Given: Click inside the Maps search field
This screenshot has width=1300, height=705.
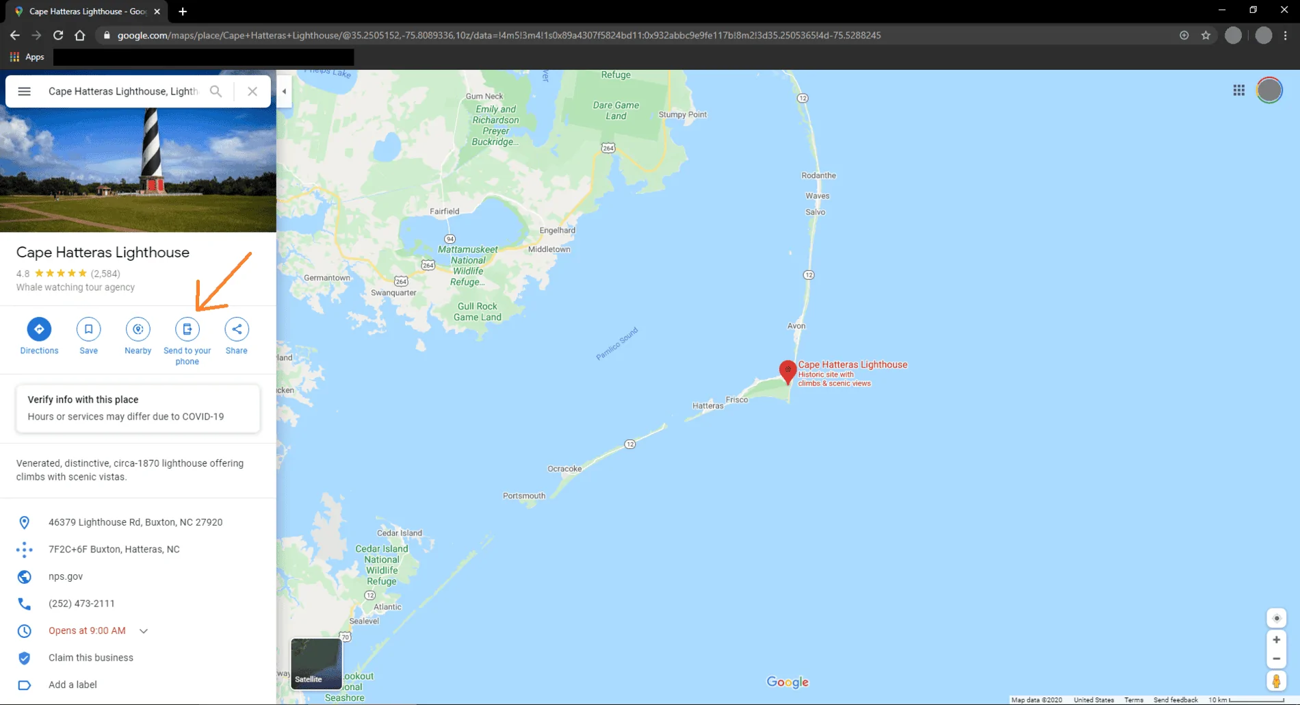Looking at the screenshot, I should (123, 91).
